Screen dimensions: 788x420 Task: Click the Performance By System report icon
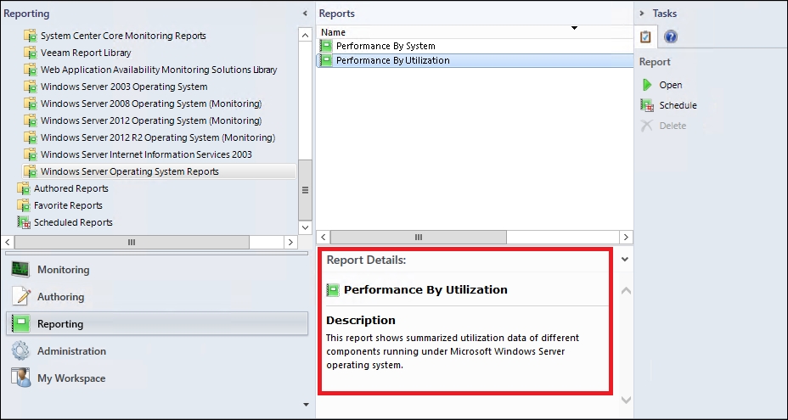(327, 46)
